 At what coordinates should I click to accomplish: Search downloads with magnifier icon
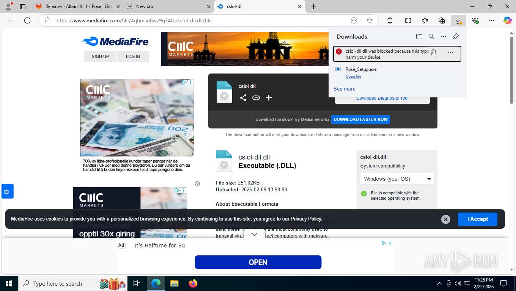(431, 36)
